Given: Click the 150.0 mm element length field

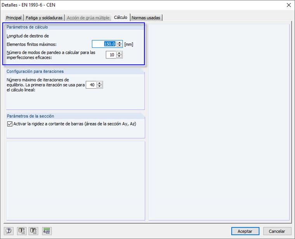Looking at the screenshot, I should tap(104, 44).
